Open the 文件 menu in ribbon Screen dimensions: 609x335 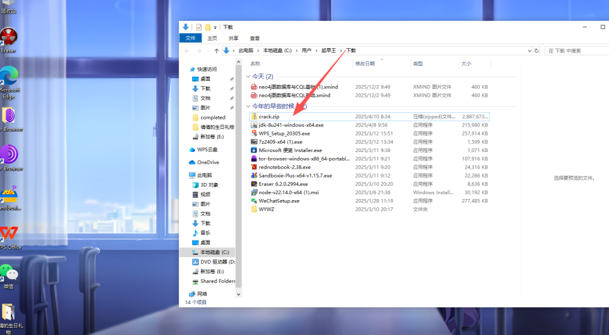tap(190, 38)
